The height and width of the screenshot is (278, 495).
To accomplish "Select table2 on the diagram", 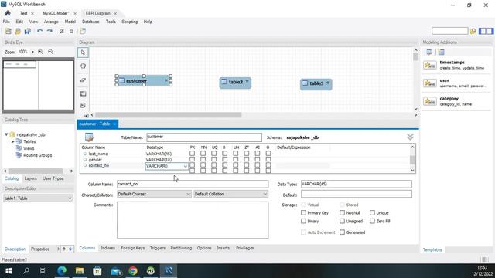I will [x=235, y=83].
